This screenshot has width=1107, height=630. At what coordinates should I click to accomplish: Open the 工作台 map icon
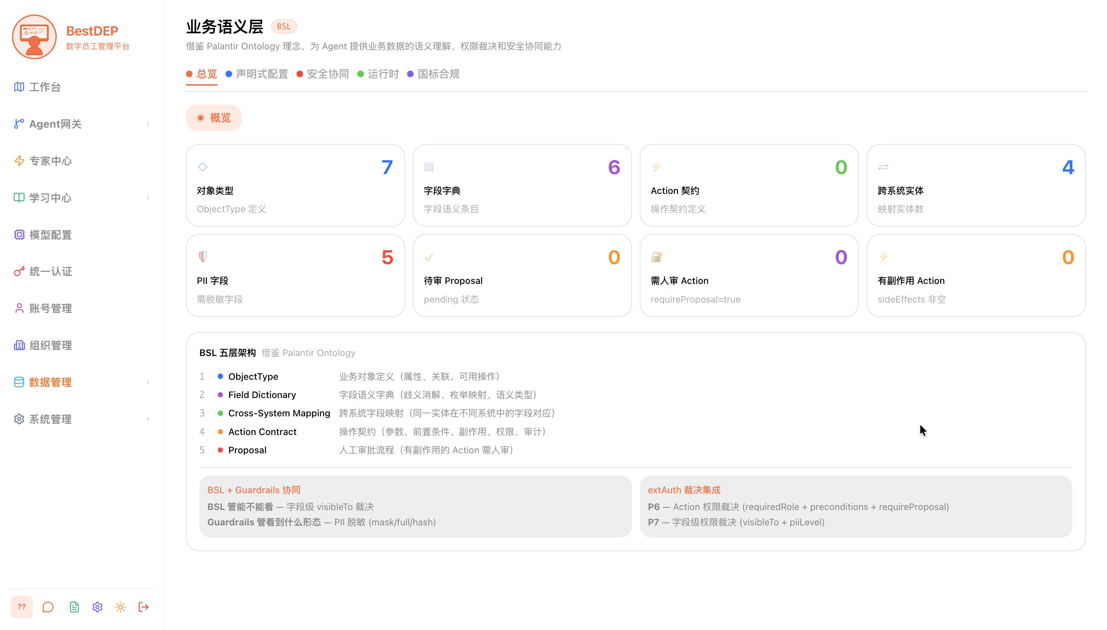click(x=19, y=87)
